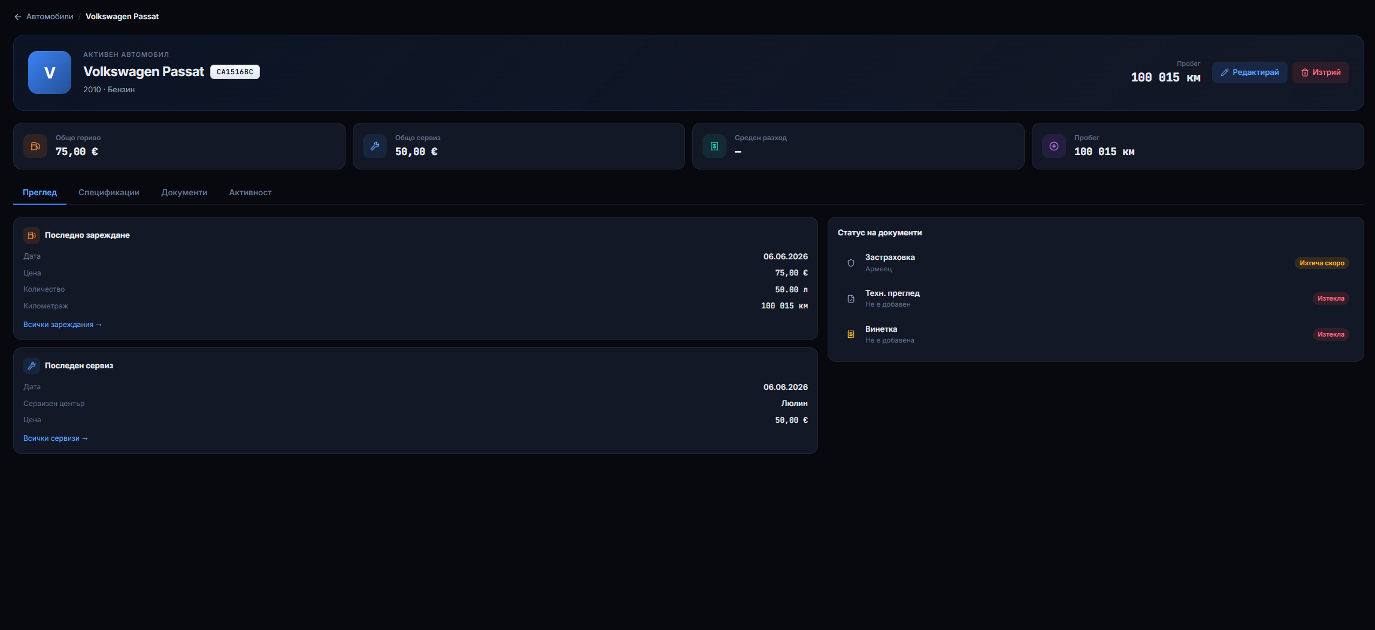The width and height of the screenshot is (1375, 630).
Task: Click the wrench icon in Последен сервиз header
Action: coord(32,366)
